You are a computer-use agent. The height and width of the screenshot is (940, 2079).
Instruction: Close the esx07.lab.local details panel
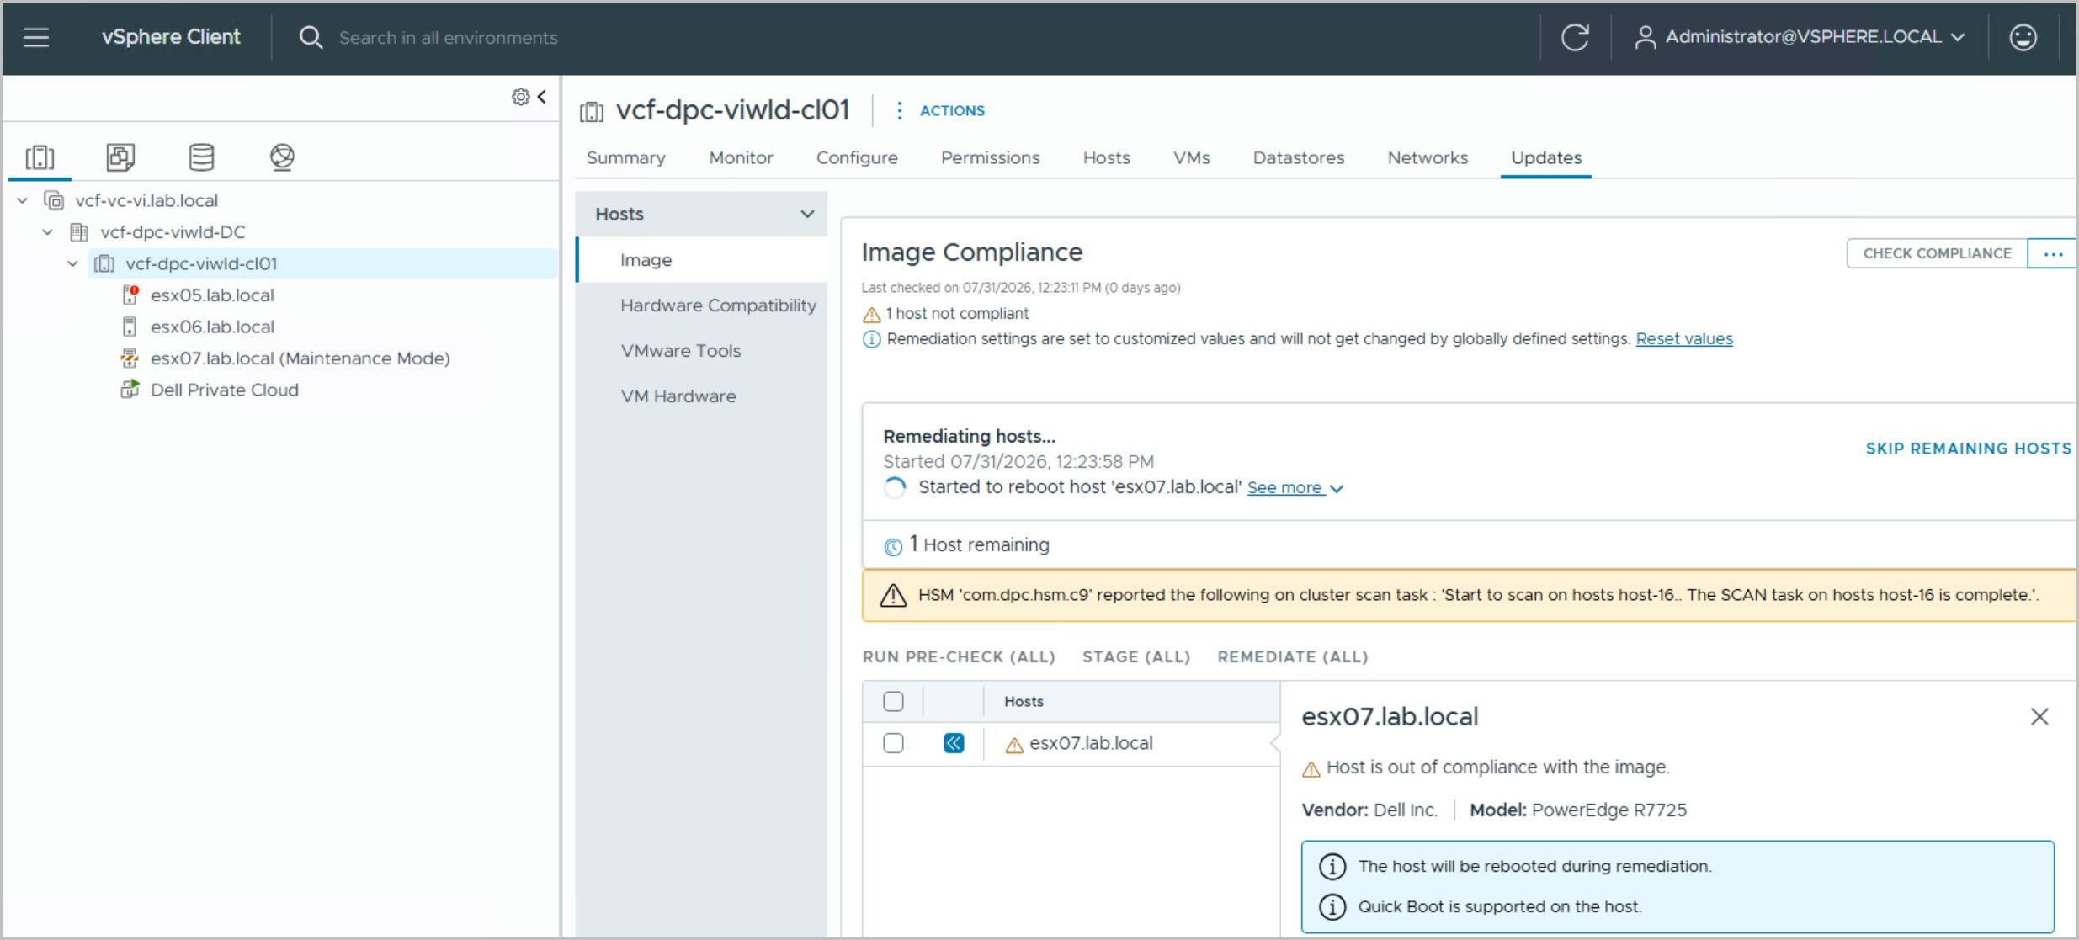[x=2039, y=716]
